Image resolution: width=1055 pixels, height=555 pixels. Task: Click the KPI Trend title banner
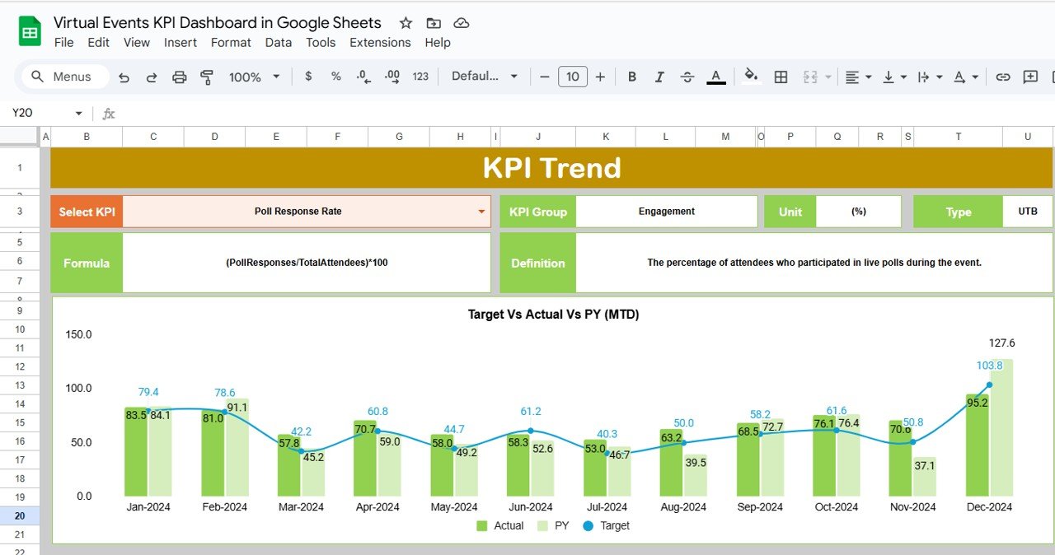click(x=551, y=168)
